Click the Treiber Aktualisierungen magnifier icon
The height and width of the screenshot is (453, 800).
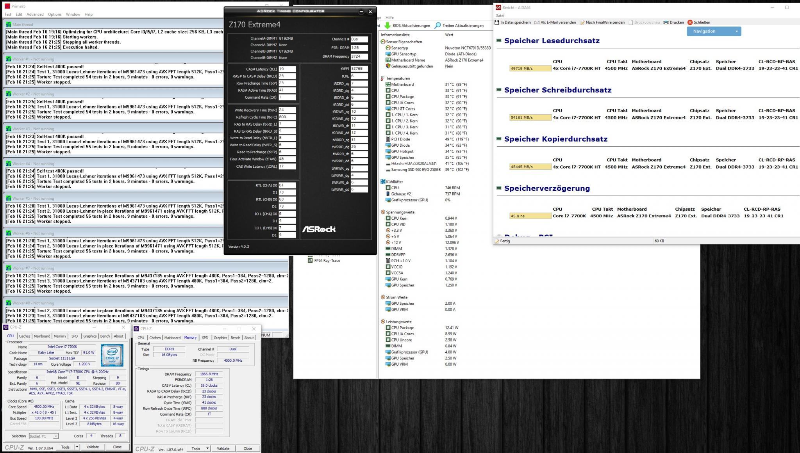tap(437, 26)
